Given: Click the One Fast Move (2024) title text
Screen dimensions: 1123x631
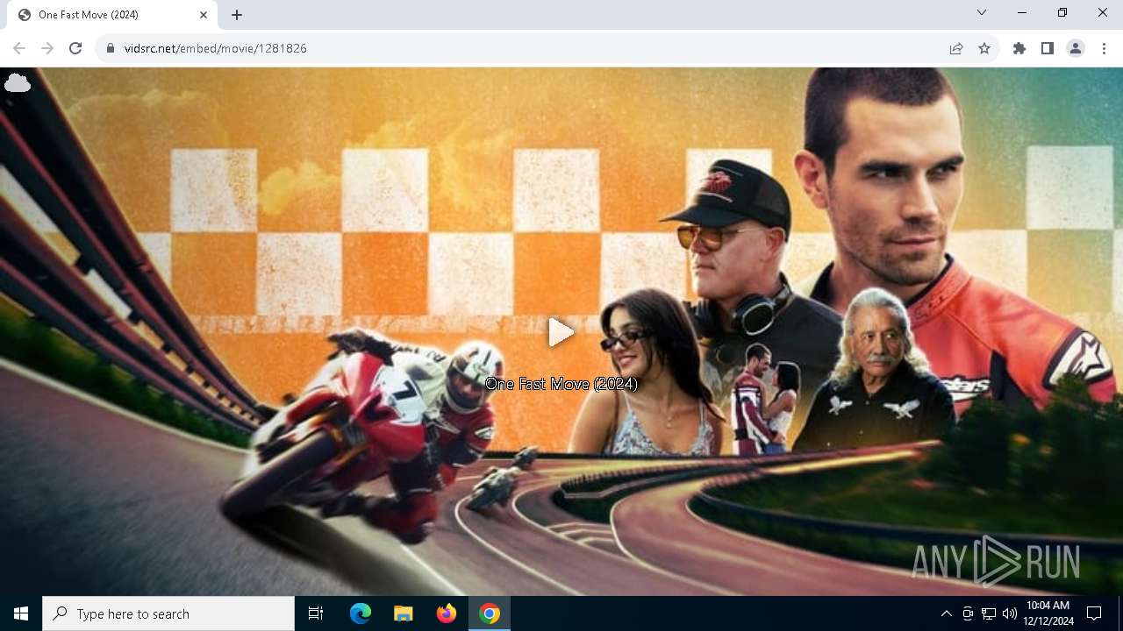Looking at the screenshot, I should (561, 384).
